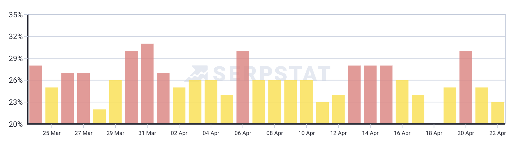Click the 31 Mar date axis label

[147, 133]
